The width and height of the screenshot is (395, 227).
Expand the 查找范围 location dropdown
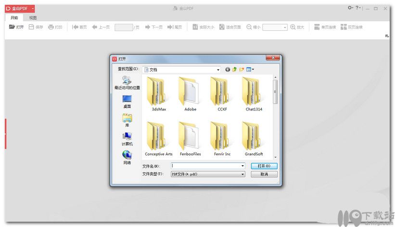click(x=218, y=69)
